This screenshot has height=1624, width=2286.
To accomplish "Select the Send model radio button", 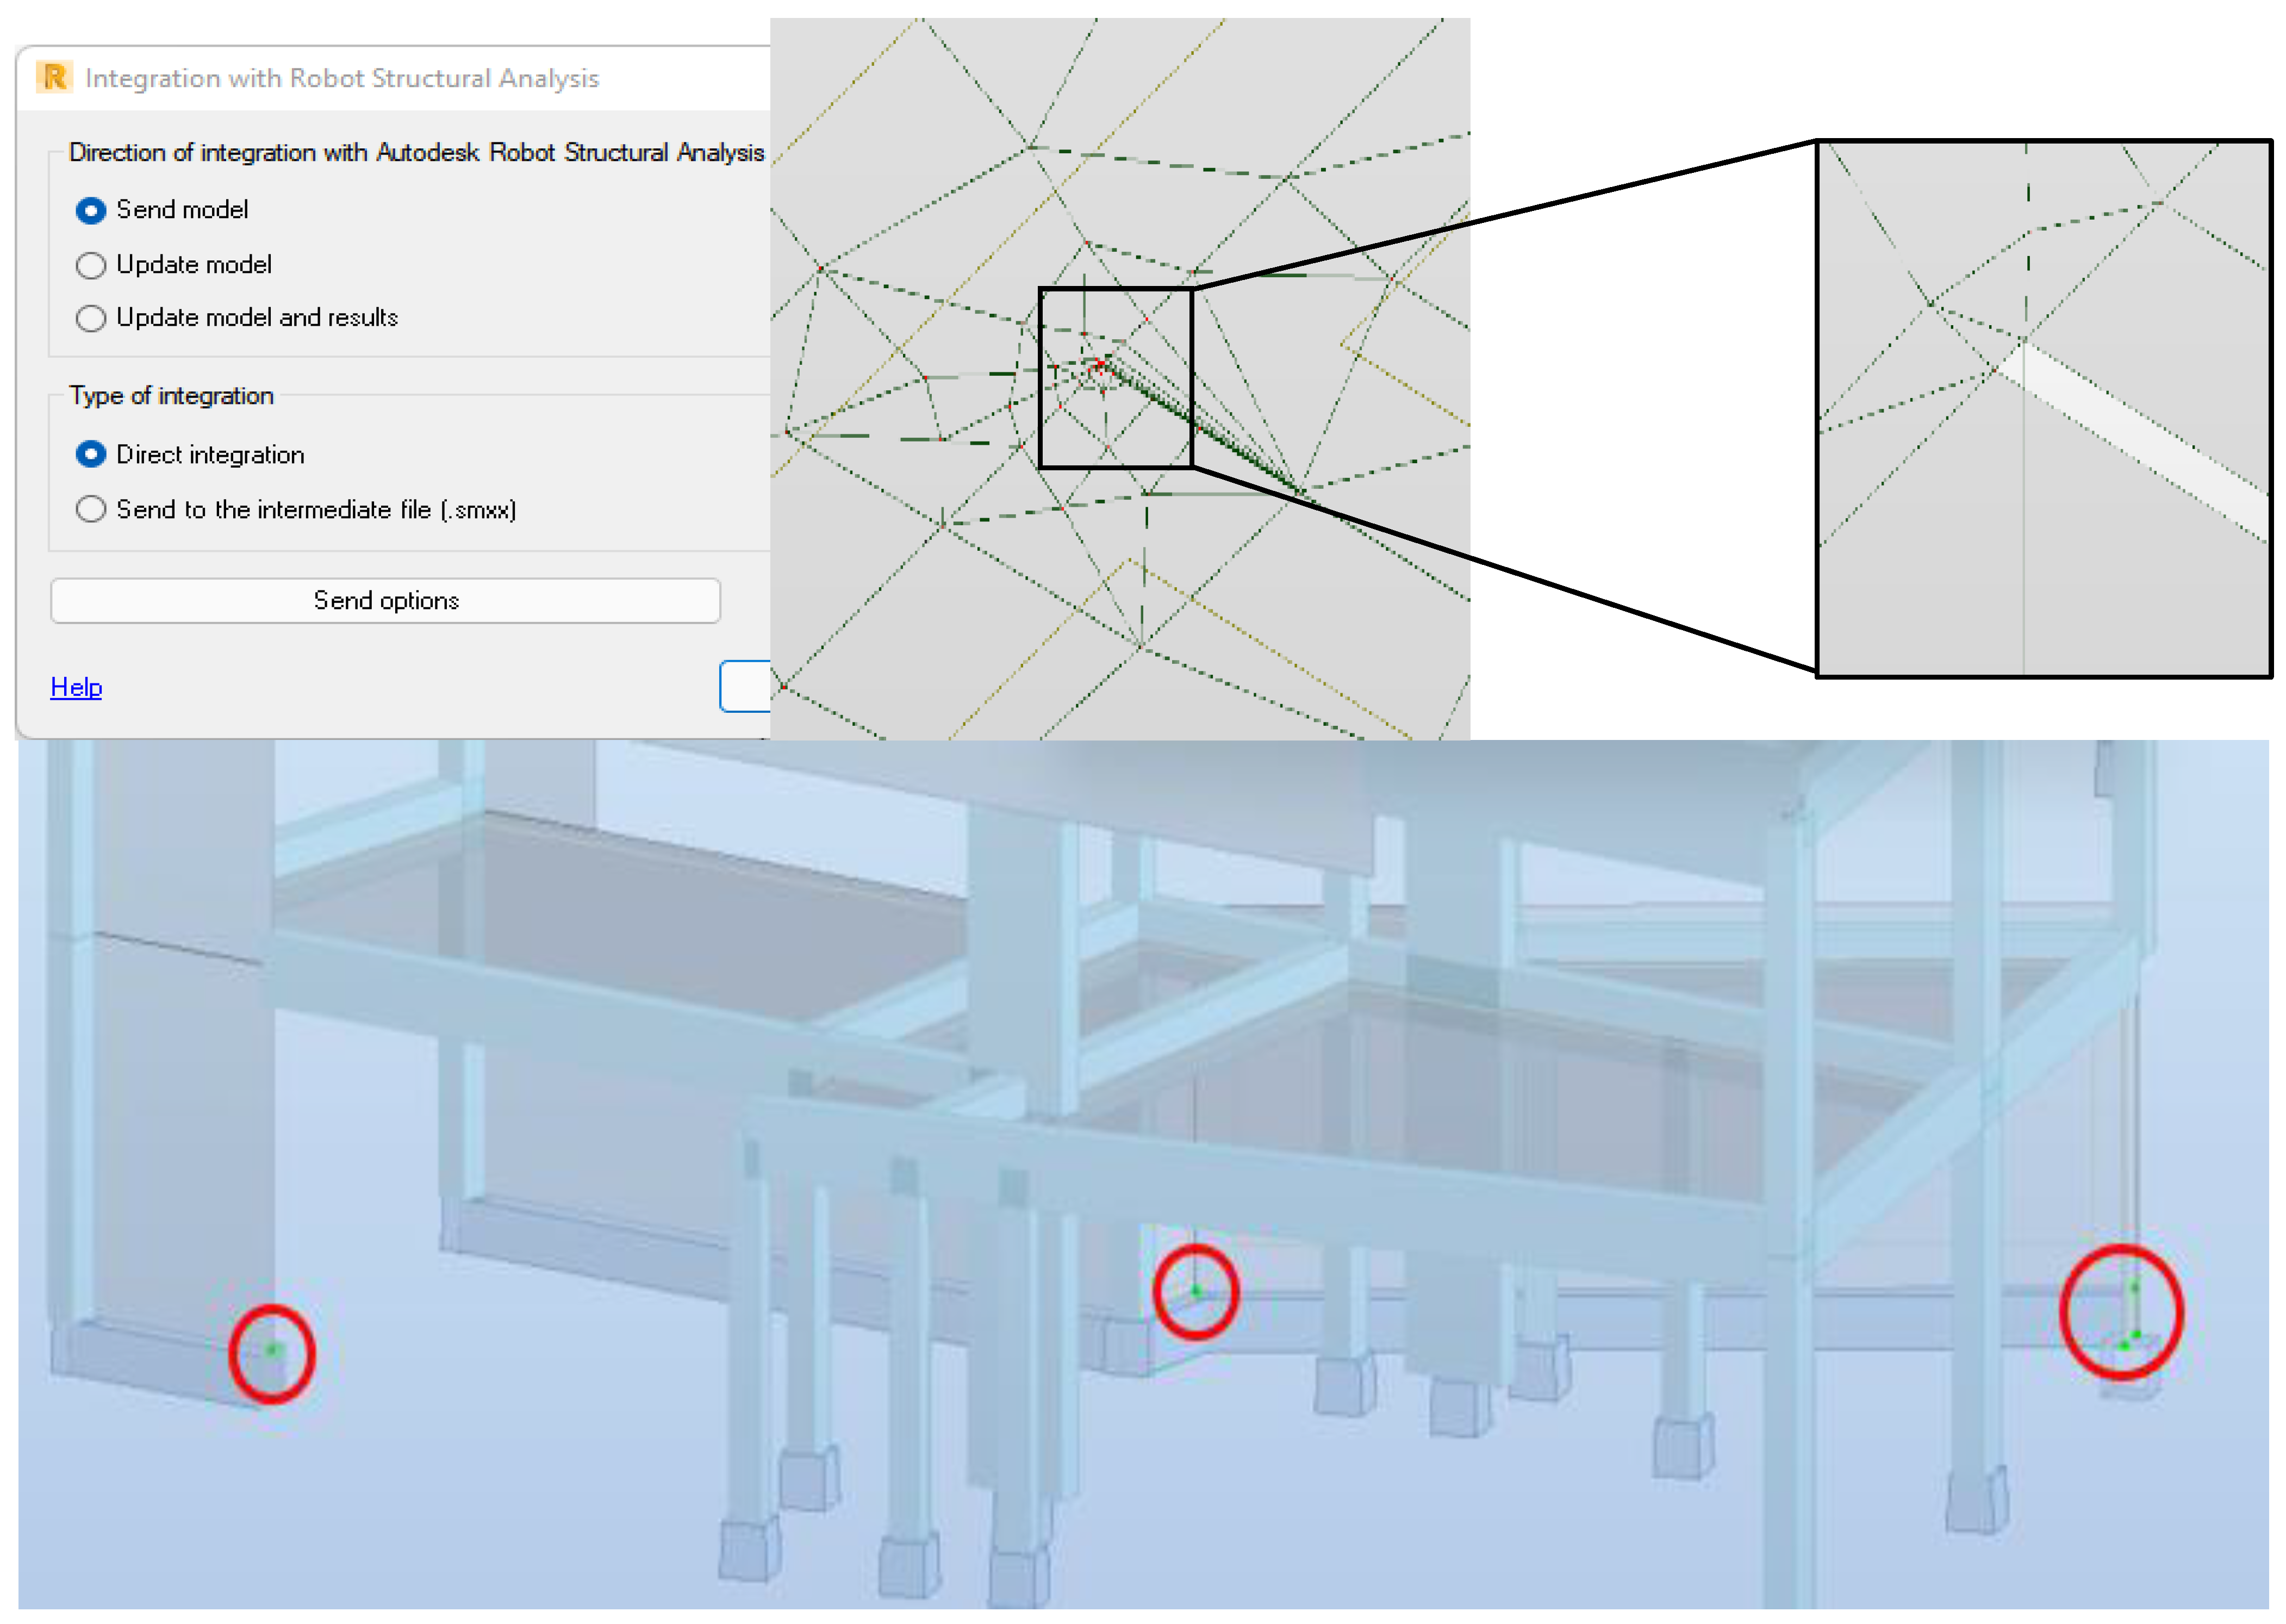I will (x=91, y=210).
